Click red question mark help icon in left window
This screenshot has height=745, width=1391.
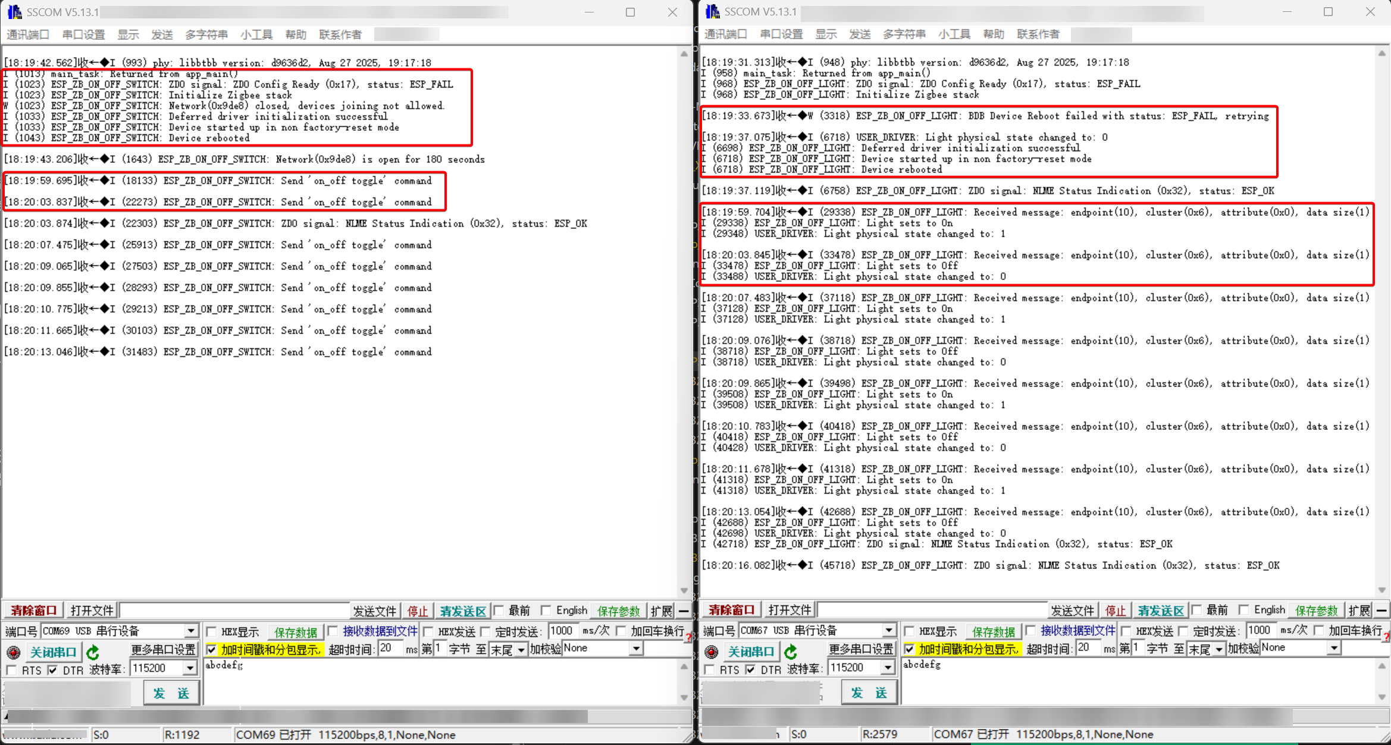coord(689,637)
